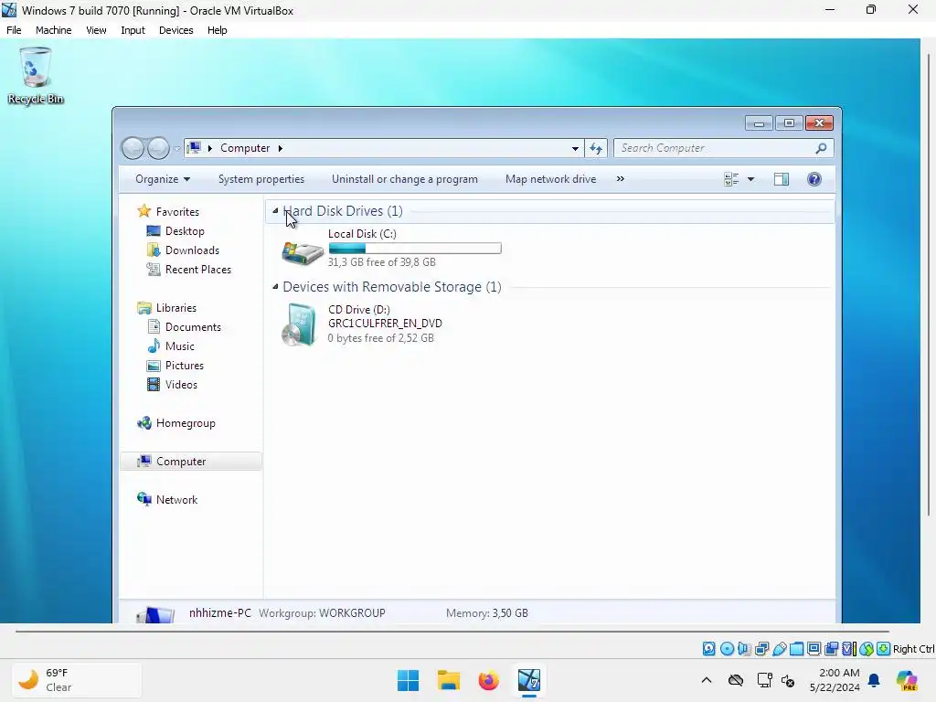This screenshot has height=702, width=936.
Task: Open the view options dropdown arrow
Action: (x=751, y=179)
